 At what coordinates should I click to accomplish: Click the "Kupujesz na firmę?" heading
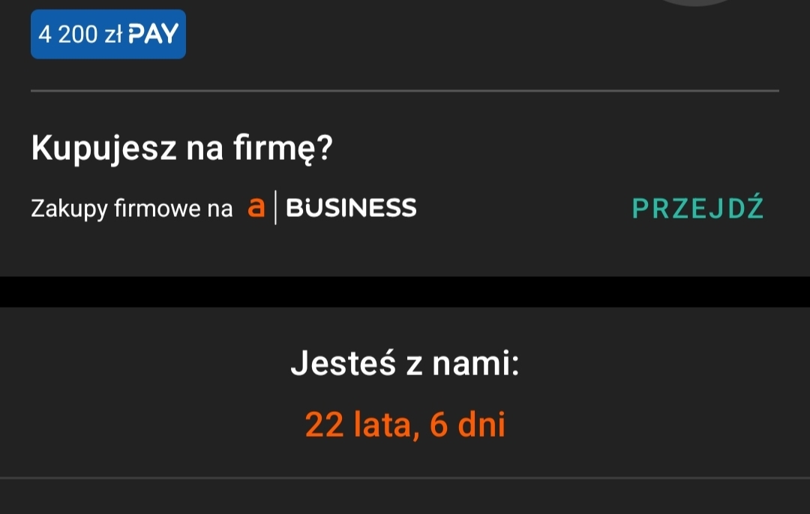point(181,149)
